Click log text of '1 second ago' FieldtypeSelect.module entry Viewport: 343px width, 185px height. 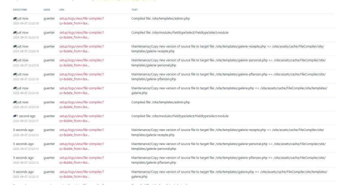click(x=180, y=116)
